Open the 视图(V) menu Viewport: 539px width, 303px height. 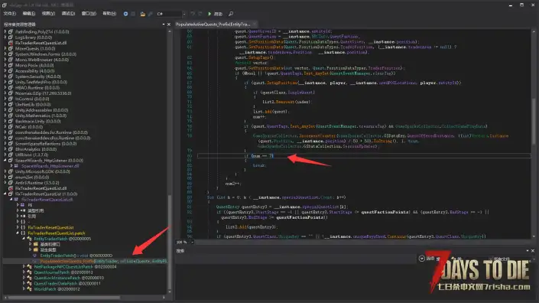click(x=48, y=14)
